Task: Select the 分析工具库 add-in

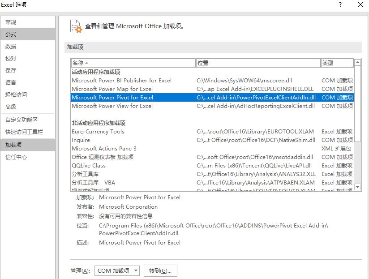Action: point(212,174)
